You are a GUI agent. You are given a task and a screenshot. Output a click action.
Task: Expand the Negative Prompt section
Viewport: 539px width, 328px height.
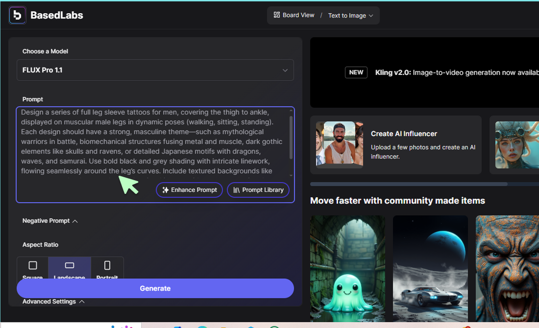pyautogui.click(x=50, y=221)
